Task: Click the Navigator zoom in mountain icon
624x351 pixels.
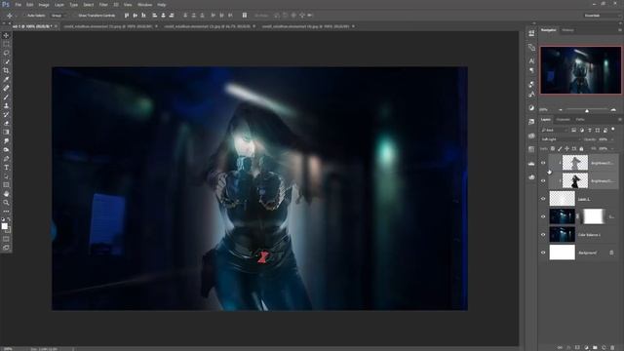Action: pyautogui.click(x=613, y=109)
